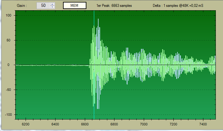The height and width of the screenshot is (131, 223).
Task: Decrease gain with the down arrow
Action: (x=52, y=7)
